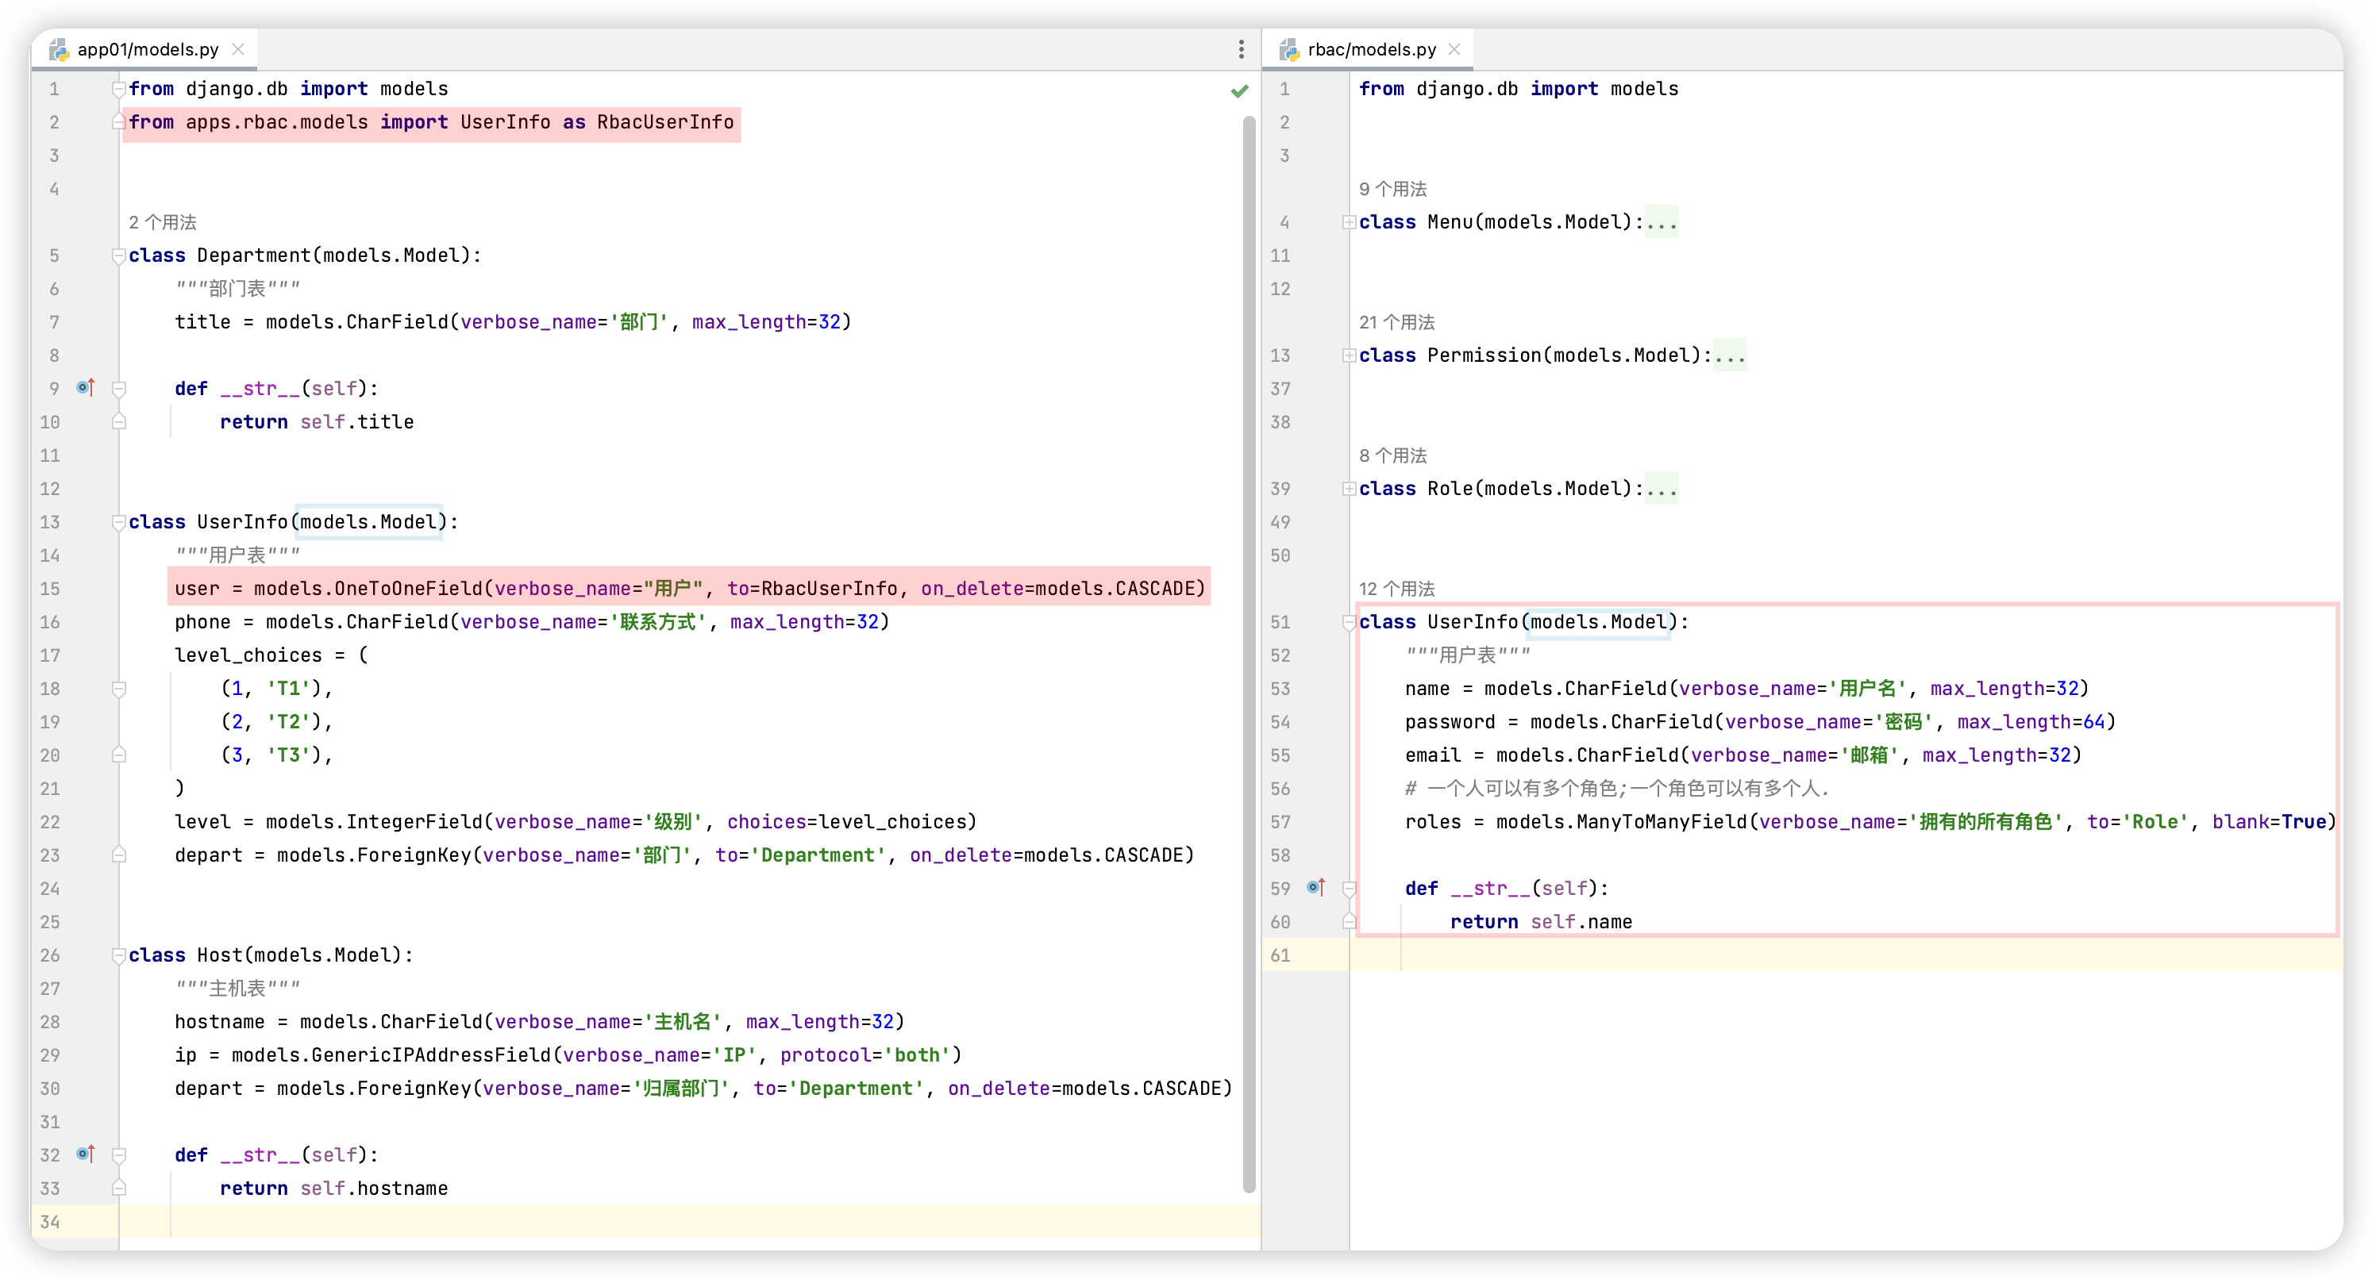Click Python file icon on app01/models.py tab
The height and width of the screenshot is (1279, 2372).
click(x=59, y=50)
